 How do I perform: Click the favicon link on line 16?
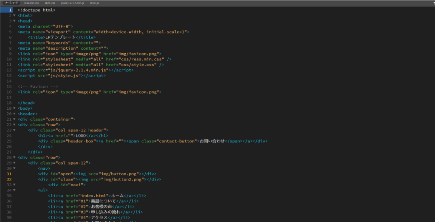pyautogui.click(x=89, y=92)
